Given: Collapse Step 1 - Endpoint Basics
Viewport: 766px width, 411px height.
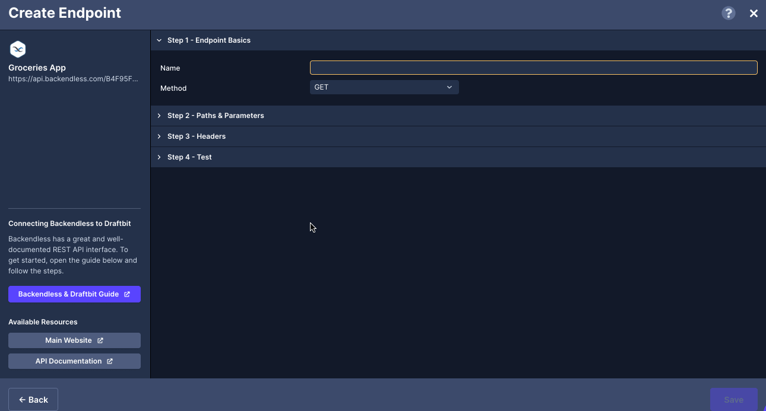Looking at the screenshot, I should (x=458, y=40).
